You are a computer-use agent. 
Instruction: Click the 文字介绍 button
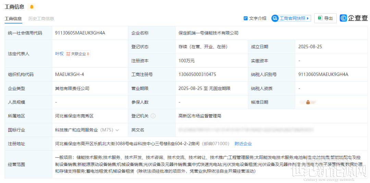point(255,18)
